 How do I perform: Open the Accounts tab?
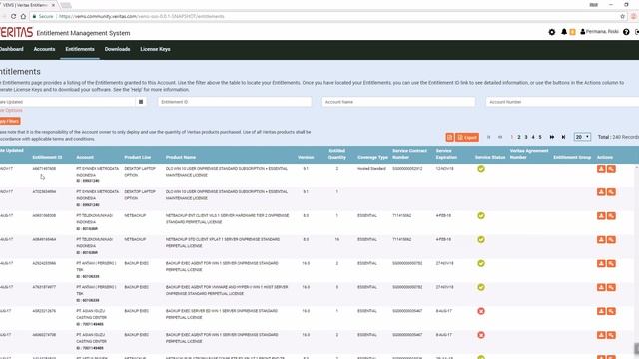44,49
